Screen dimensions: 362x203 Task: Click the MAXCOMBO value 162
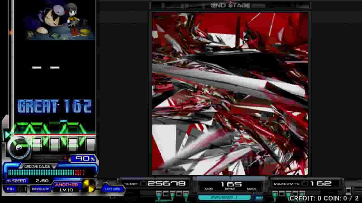tap(321, 184)
